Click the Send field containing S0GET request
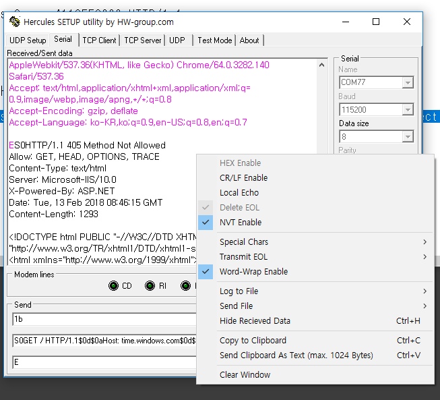Screen dimensions: 440x400 [x=104, y=341]
